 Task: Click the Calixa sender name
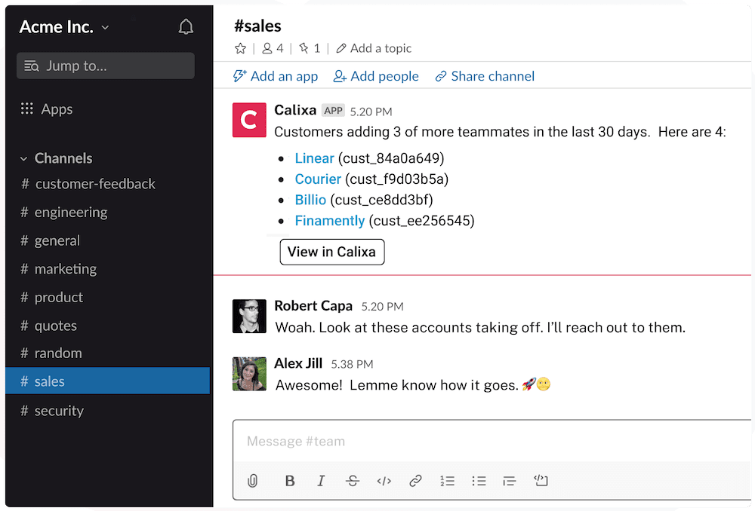pos(295,110)
